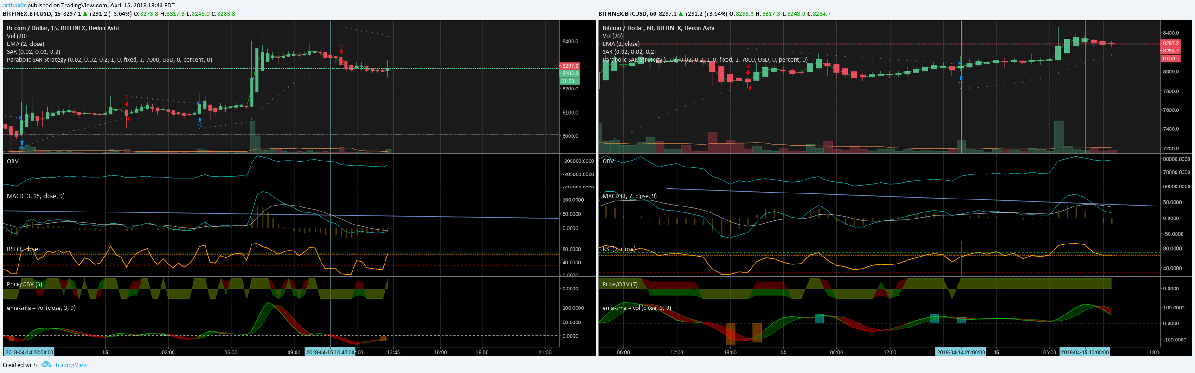Open the arthax0r author profile link
This screenshot has width=1195, height=373.
click(14, 6)
